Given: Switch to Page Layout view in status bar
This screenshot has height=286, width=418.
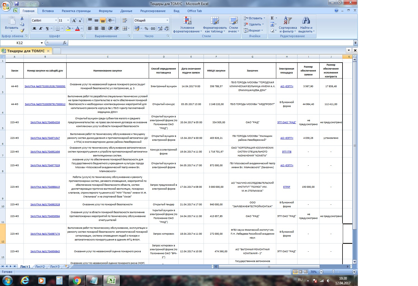Looking at the screenshot, I should click(301, 272).
